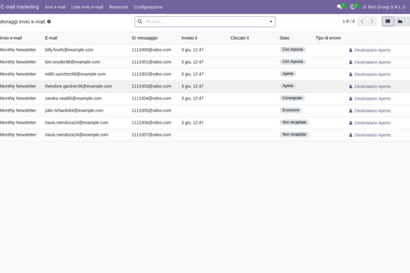Click into the Ricerca search field

[205, 22]
